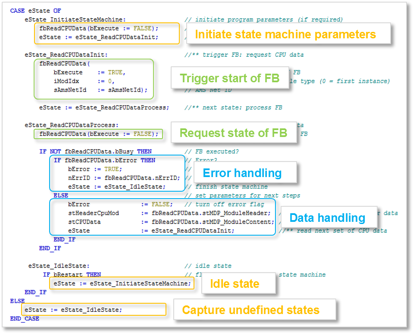416x336 pixels.
Task: Click 'eState := eState_InitiateStateMachine;' statement
Action: coord(122,283)
